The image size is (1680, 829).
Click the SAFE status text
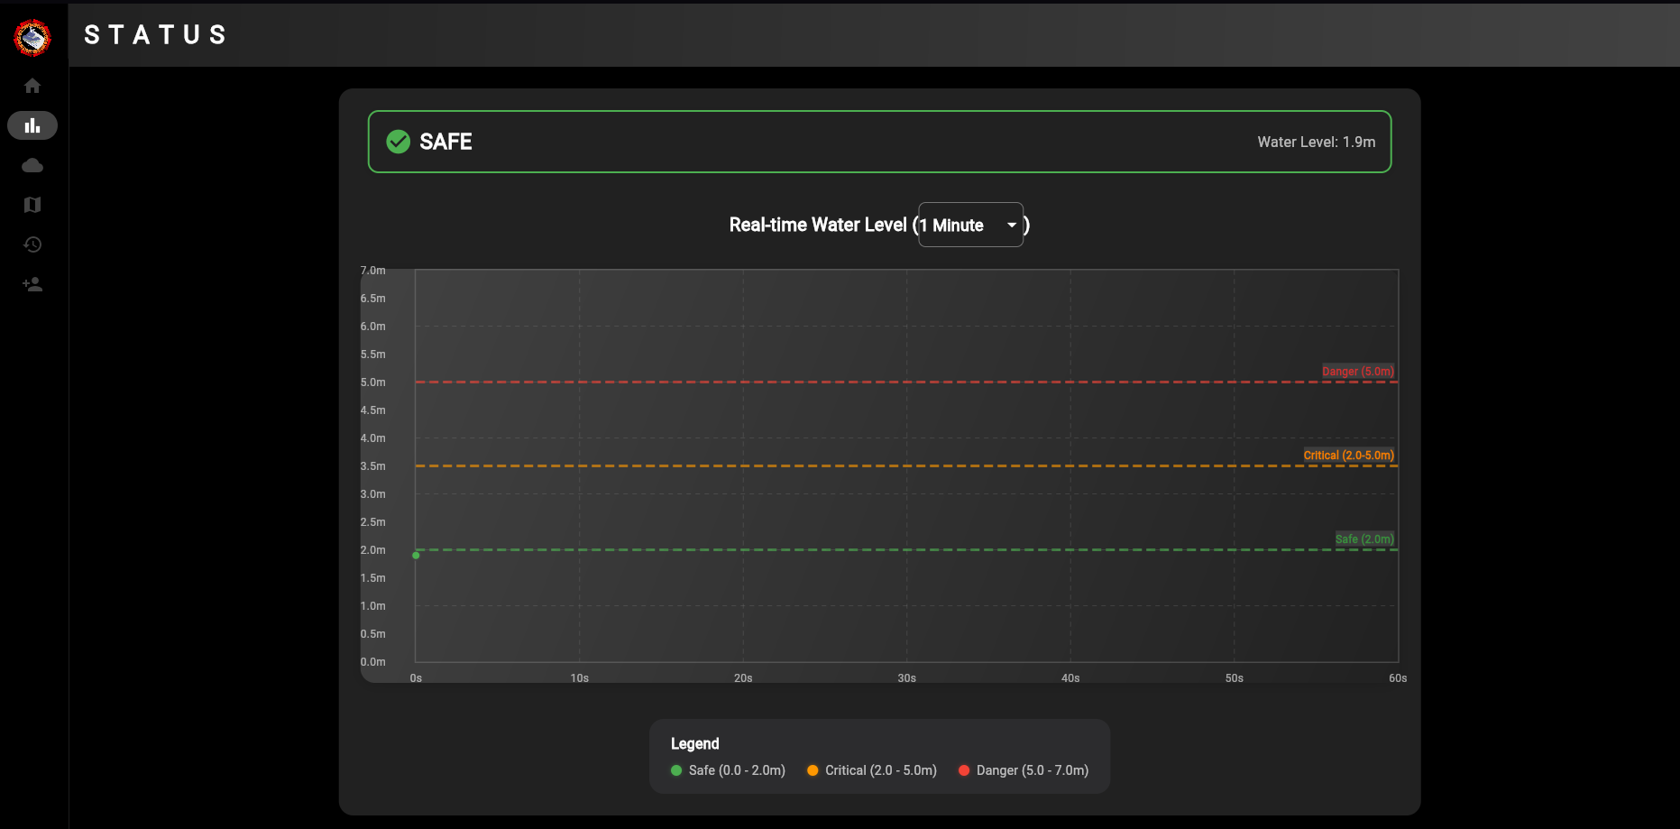click(x=445, y=142)
